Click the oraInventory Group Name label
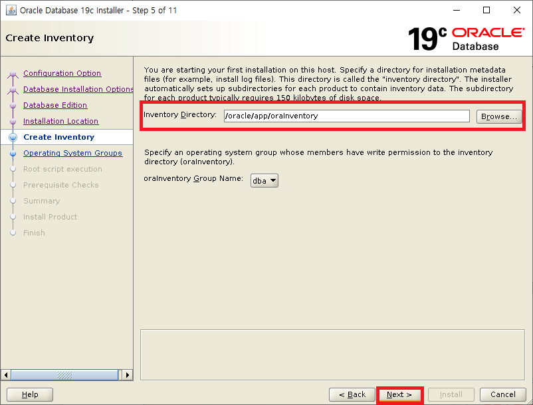 193,178
